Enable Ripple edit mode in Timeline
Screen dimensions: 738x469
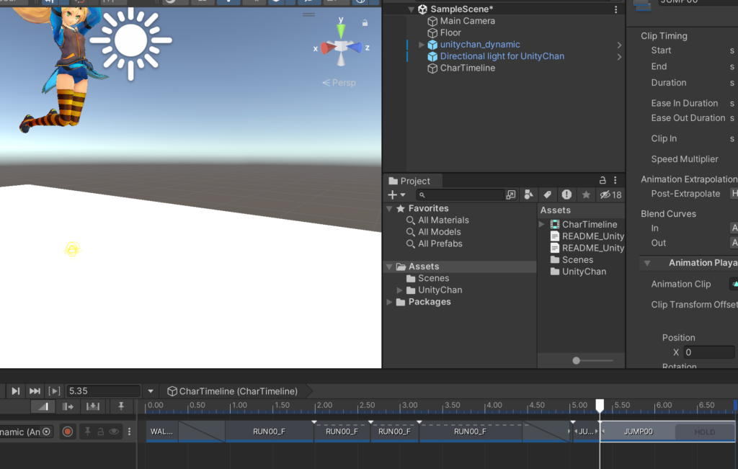pyautogui.click(x=68, y=406)
